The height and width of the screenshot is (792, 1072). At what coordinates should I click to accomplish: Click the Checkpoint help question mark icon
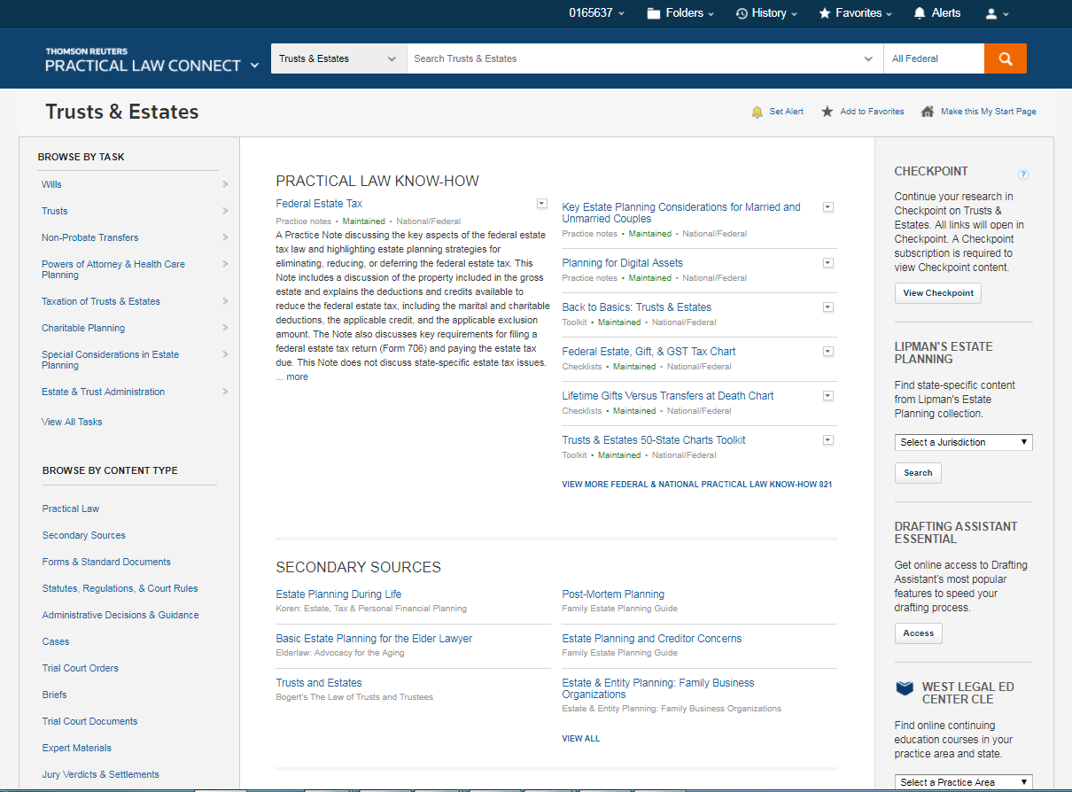click(x=1023, y=175)
